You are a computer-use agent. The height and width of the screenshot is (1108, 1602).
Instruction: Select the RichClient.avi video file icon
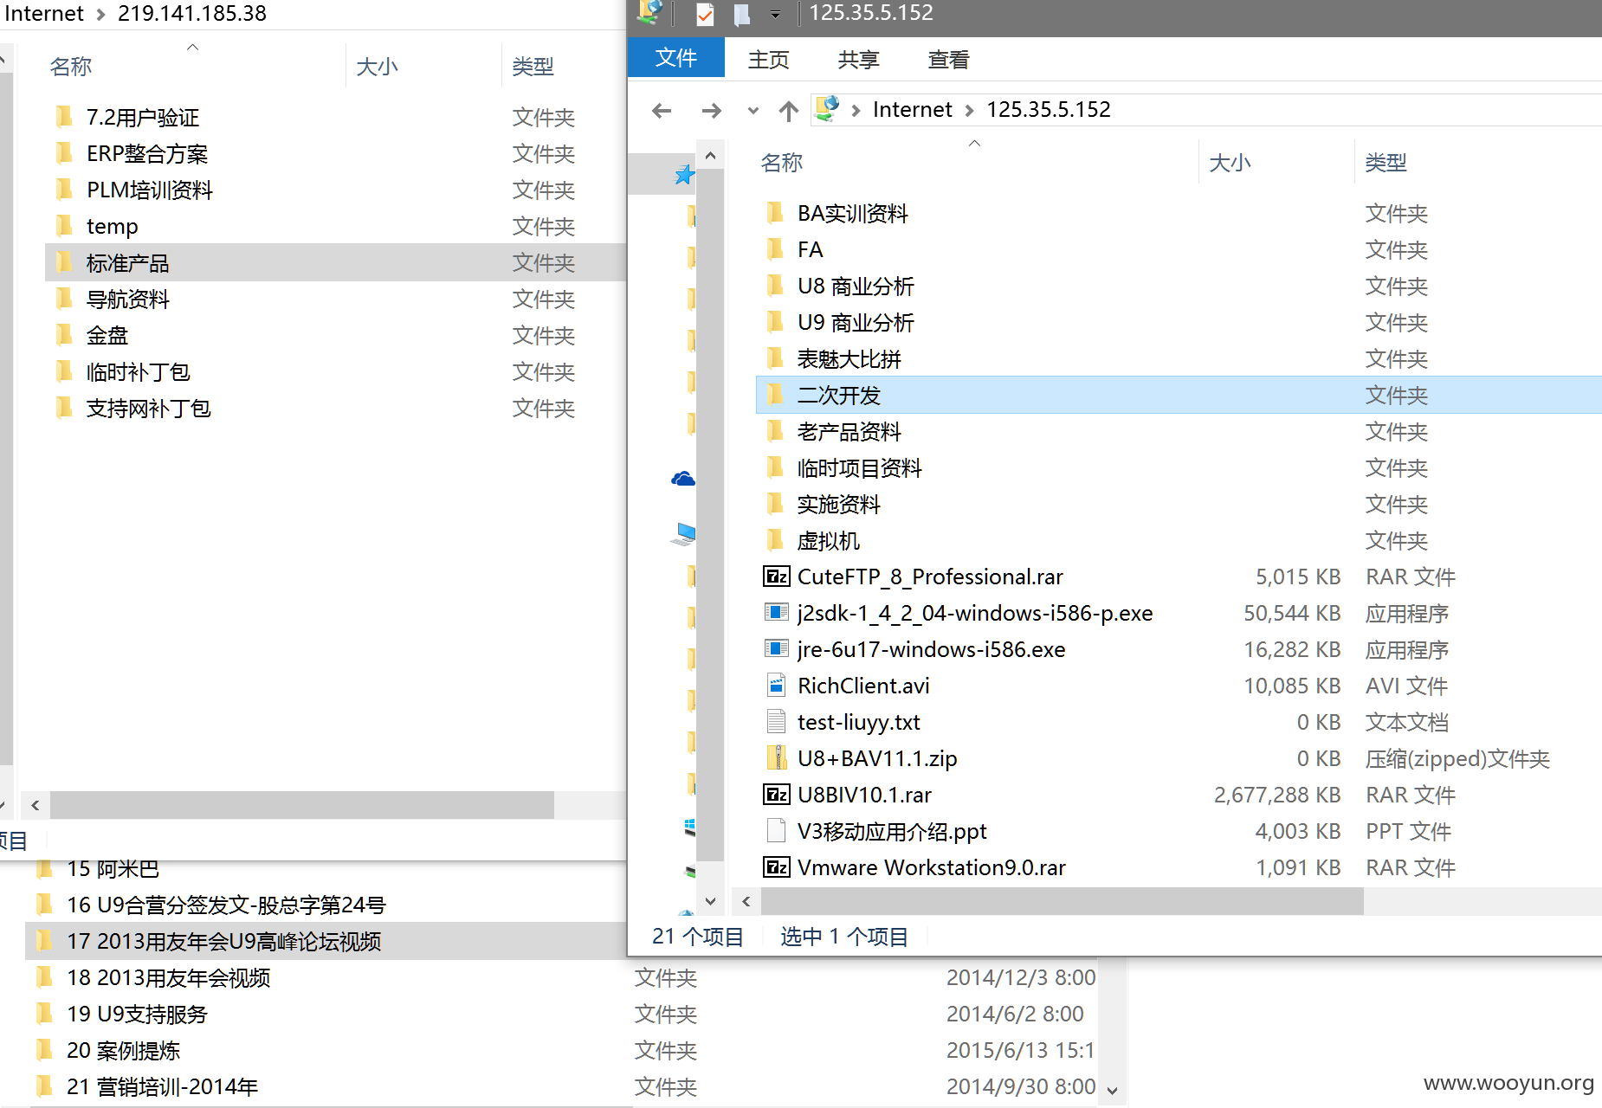776,686
